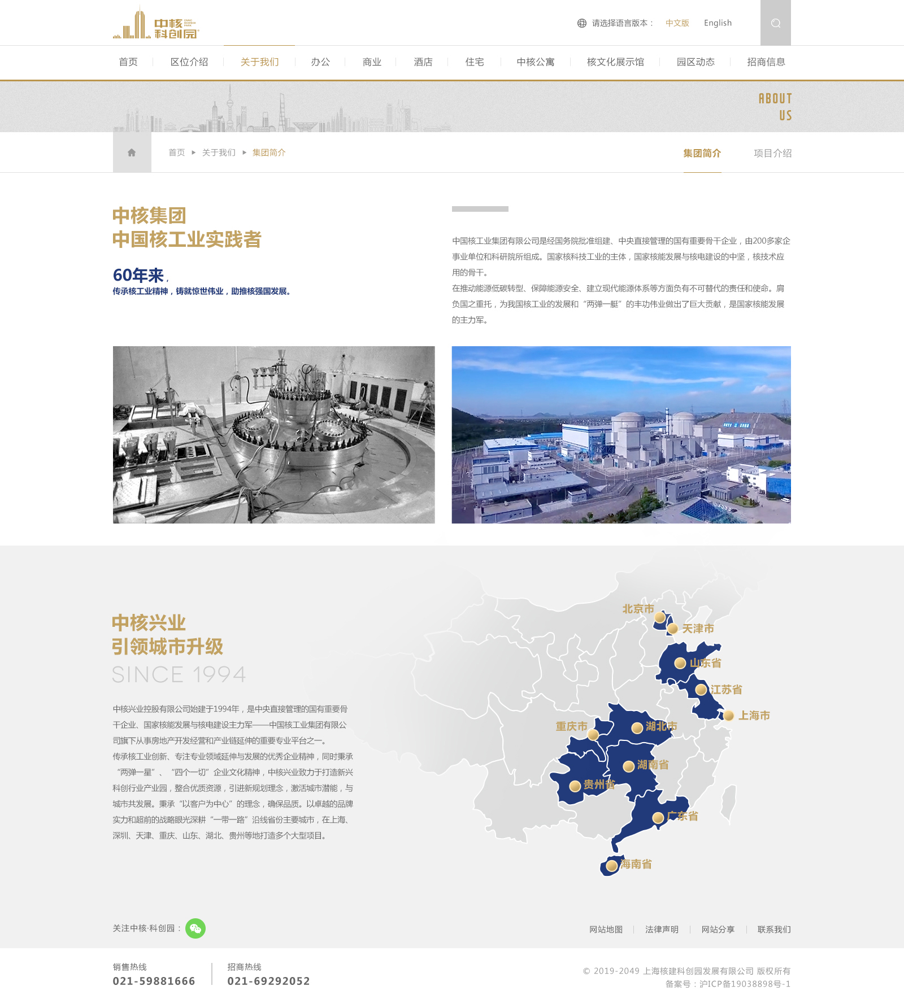Click the Chongqing map marker dot
The width and height of the screenshot is (904, 1003).
point(593,735)
